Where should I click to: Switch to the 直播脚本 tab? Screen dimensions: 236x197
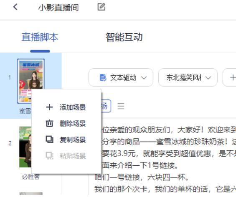[x=40, y=37]
